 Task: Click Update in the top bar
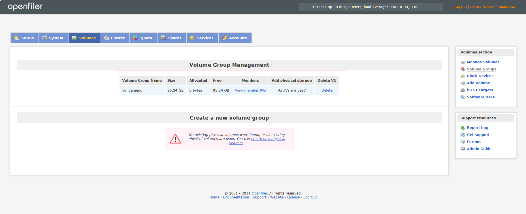click(489, 7)
